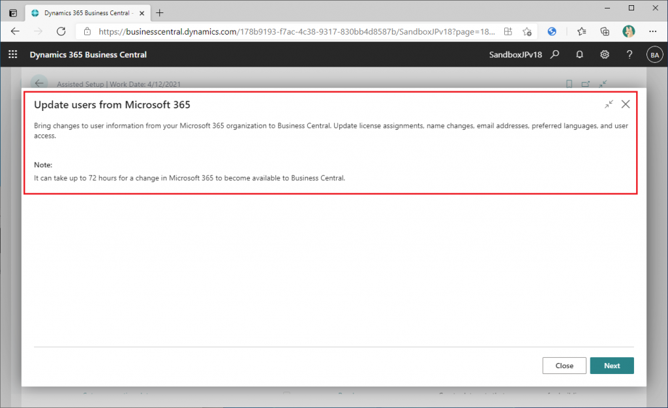This screenshot has width=668, height=408.
Task: Open browser Collections icon
Action: 605,31
